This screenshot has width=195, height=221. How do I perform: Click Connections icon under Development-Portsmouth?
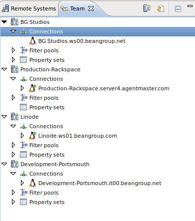tap(23, 174)
